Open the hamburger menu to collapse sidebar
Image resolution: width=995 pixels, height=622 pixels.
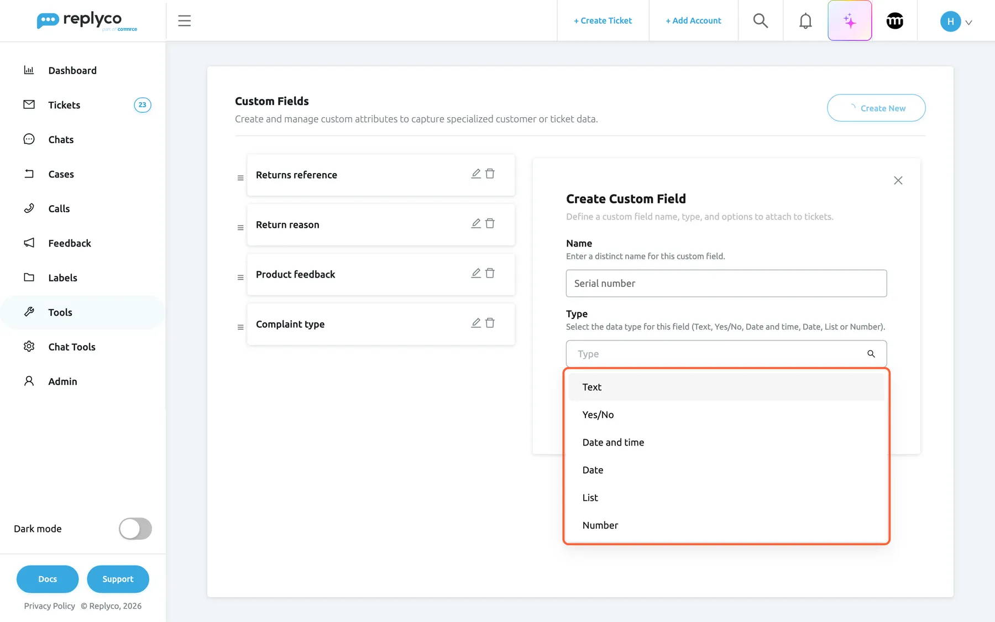(x=184, y=21)
